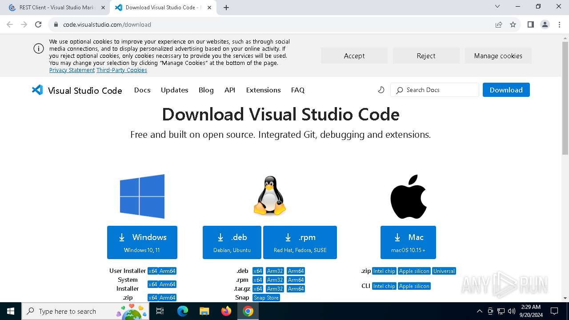The width and height of the screenshot is (569, 320).
Task: Download the User Installer Arm64 build
Action: point(168,271)
